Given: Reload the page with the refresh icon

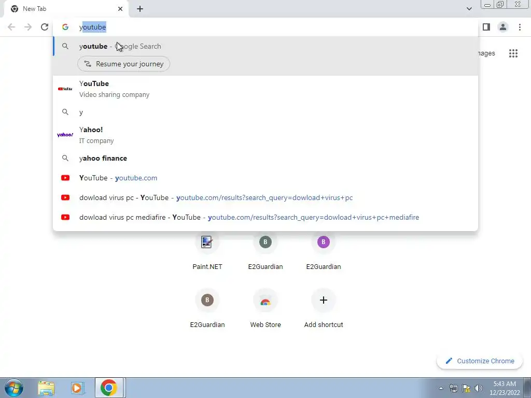Looking at the screenshot, I should pyautogui.click(x=45, y=27).
